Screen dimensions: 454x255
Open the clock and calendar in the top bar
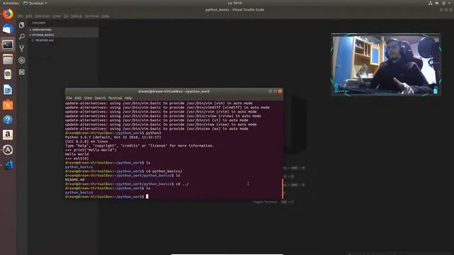(x=235, y=3)
